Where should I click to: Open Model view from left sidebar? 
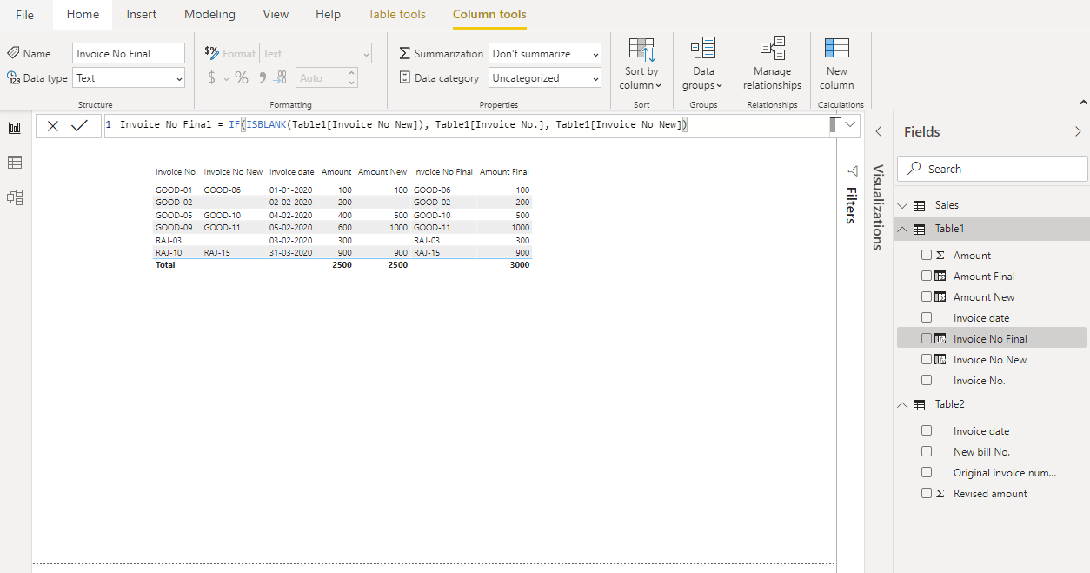[15, 197]
